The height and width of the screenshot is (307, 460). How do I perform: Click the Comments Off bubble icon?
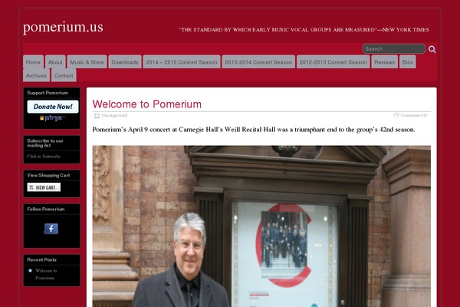coord(396,115)
